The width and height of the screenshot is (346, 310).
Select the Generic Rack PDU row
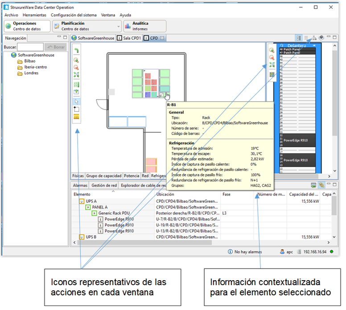114,213
